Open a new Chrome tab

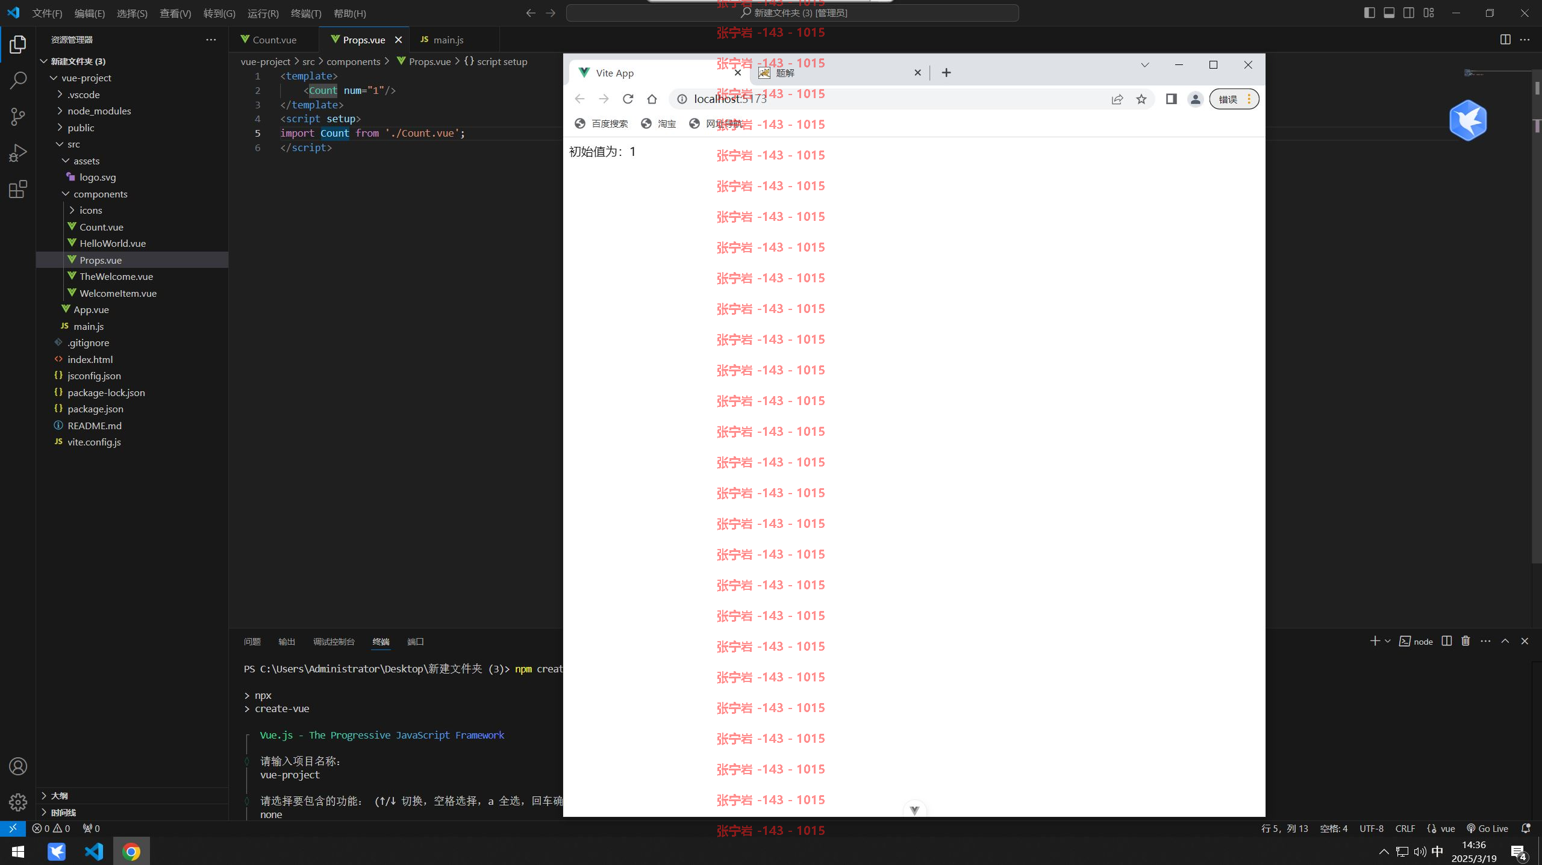tap(946, 73)
